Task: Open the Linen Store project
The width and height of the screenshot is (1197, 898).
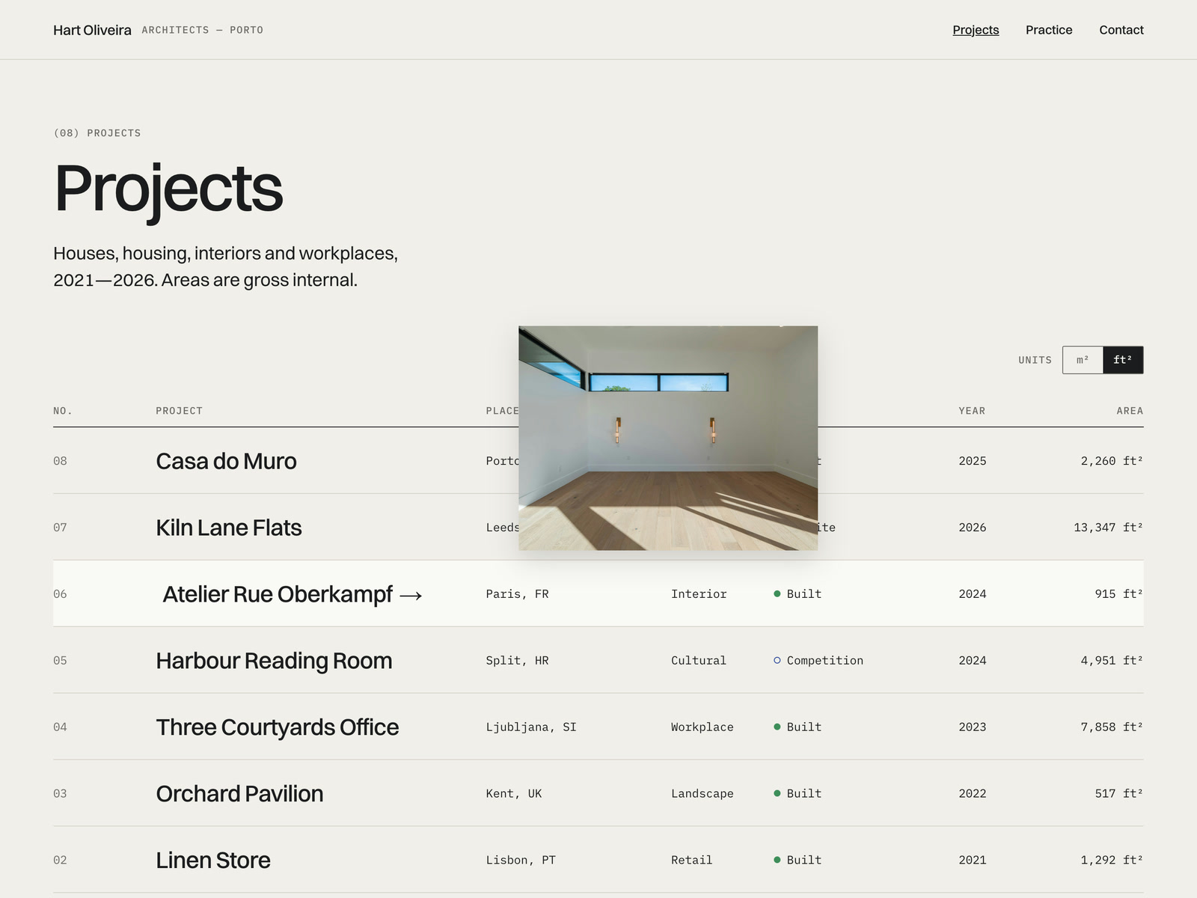Action: (213, 861)
